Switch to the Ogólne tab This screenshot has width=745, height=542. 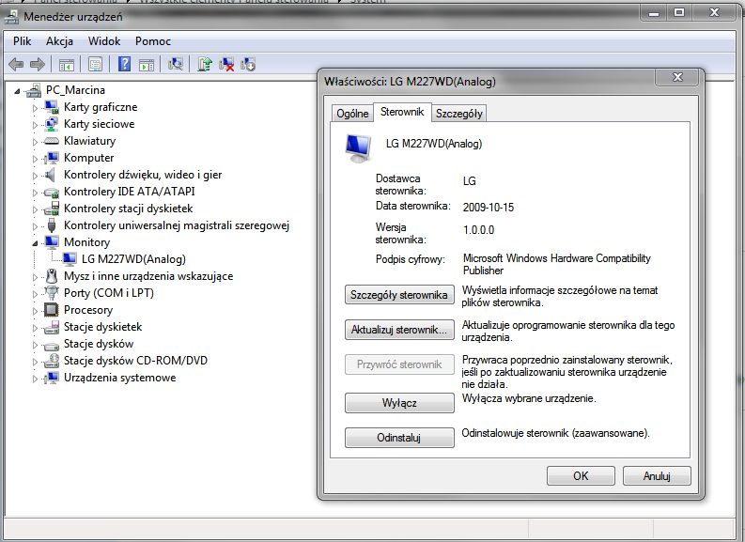tap(352, 113)
